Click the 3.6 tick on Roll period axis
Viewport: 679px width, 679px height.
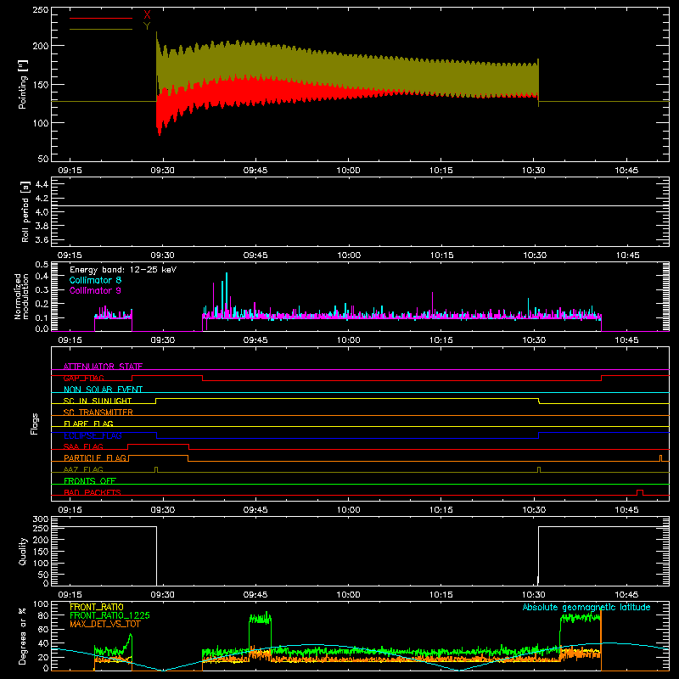pyautogui.click(x=42, y=240)
